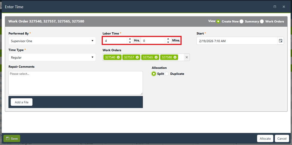Open the Start date calendar picker
This screenshot has height=145, width=292.
pyautogui.click(x=280, y=41)
